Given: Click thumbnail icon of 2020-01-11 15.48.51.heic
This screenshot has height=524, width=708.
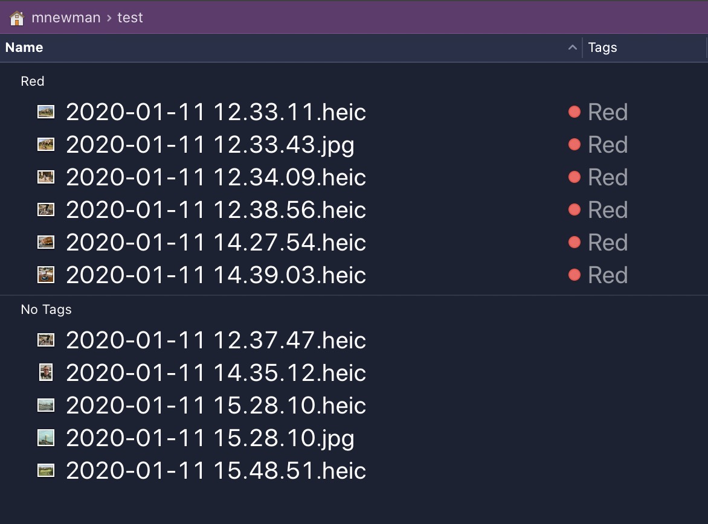Looking at the screenshot, I should pos(46,471).
